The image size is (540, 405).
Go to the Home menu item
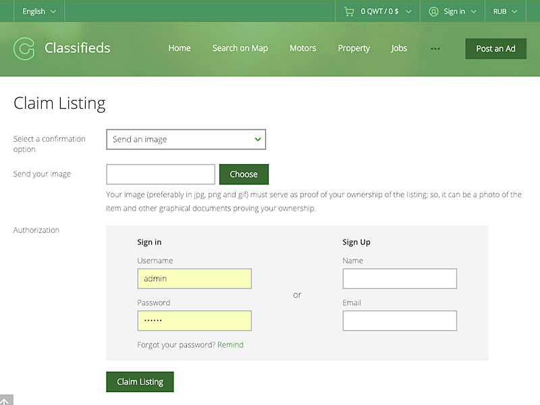[x=180, y=49]
